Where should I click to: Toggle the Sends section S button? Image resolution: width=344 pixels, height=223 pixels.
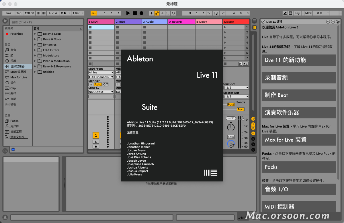[253, 124]
